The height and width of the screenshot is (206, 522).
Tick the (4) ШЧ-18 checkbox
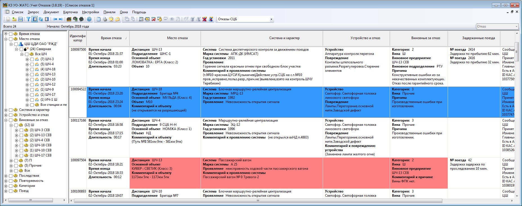32,70
